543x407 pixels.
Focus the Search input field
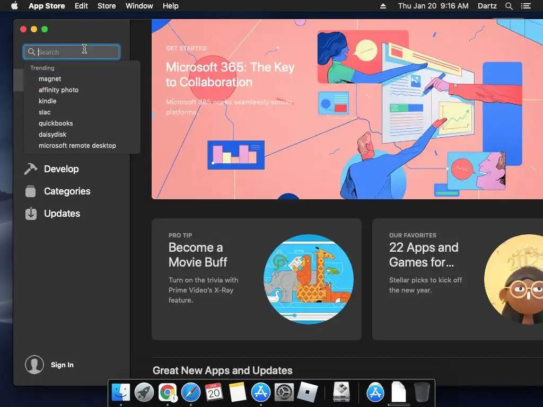[x=72, y=52]
